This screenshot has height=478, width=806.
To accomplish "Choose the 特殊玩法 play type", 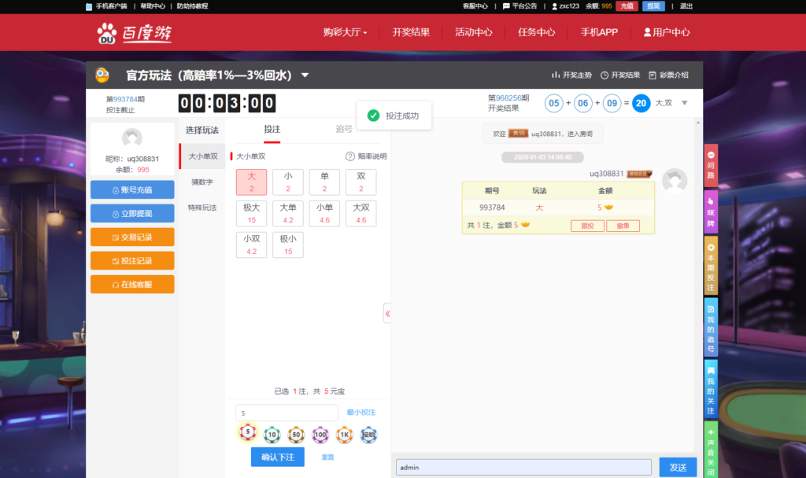I will tap(202, 208).
